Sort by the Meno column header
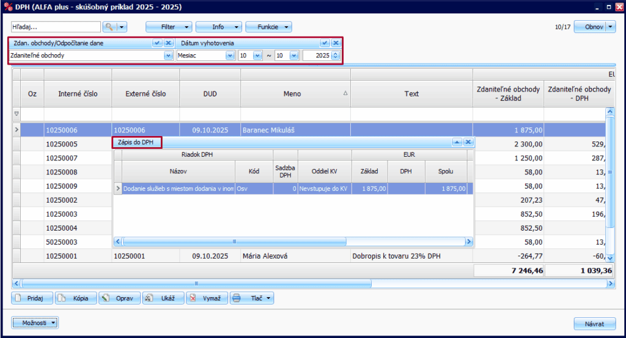626x338 pixels. point(295,94)
